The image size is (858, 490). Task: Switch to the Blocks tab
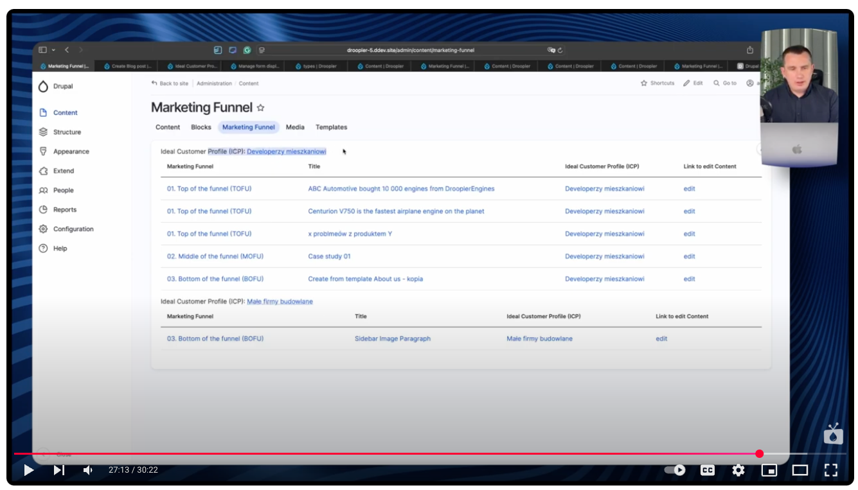[x=201, y=127]
